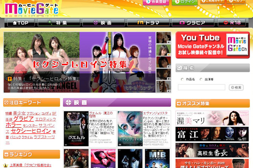Screen dimensions: 253x168
Task: Select the 作品名 radio button
Action: tap(182, 79)
